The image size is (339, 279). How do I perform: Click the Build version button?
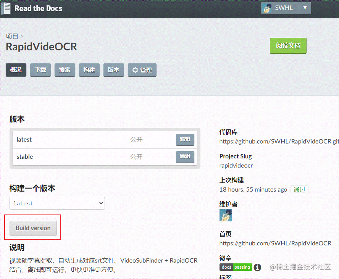pyautogui.click(x=33, y=228)
